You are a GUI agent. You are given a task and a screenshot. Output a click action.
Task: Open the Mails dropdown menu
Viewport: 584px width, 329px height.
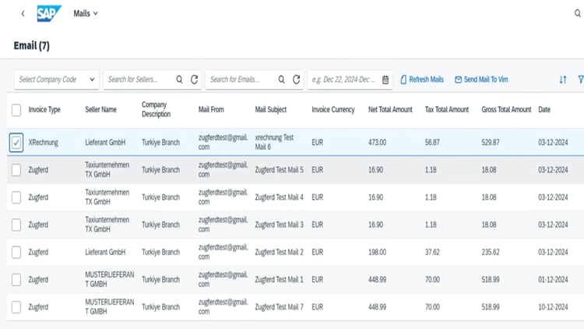click(x=86, y=13)
